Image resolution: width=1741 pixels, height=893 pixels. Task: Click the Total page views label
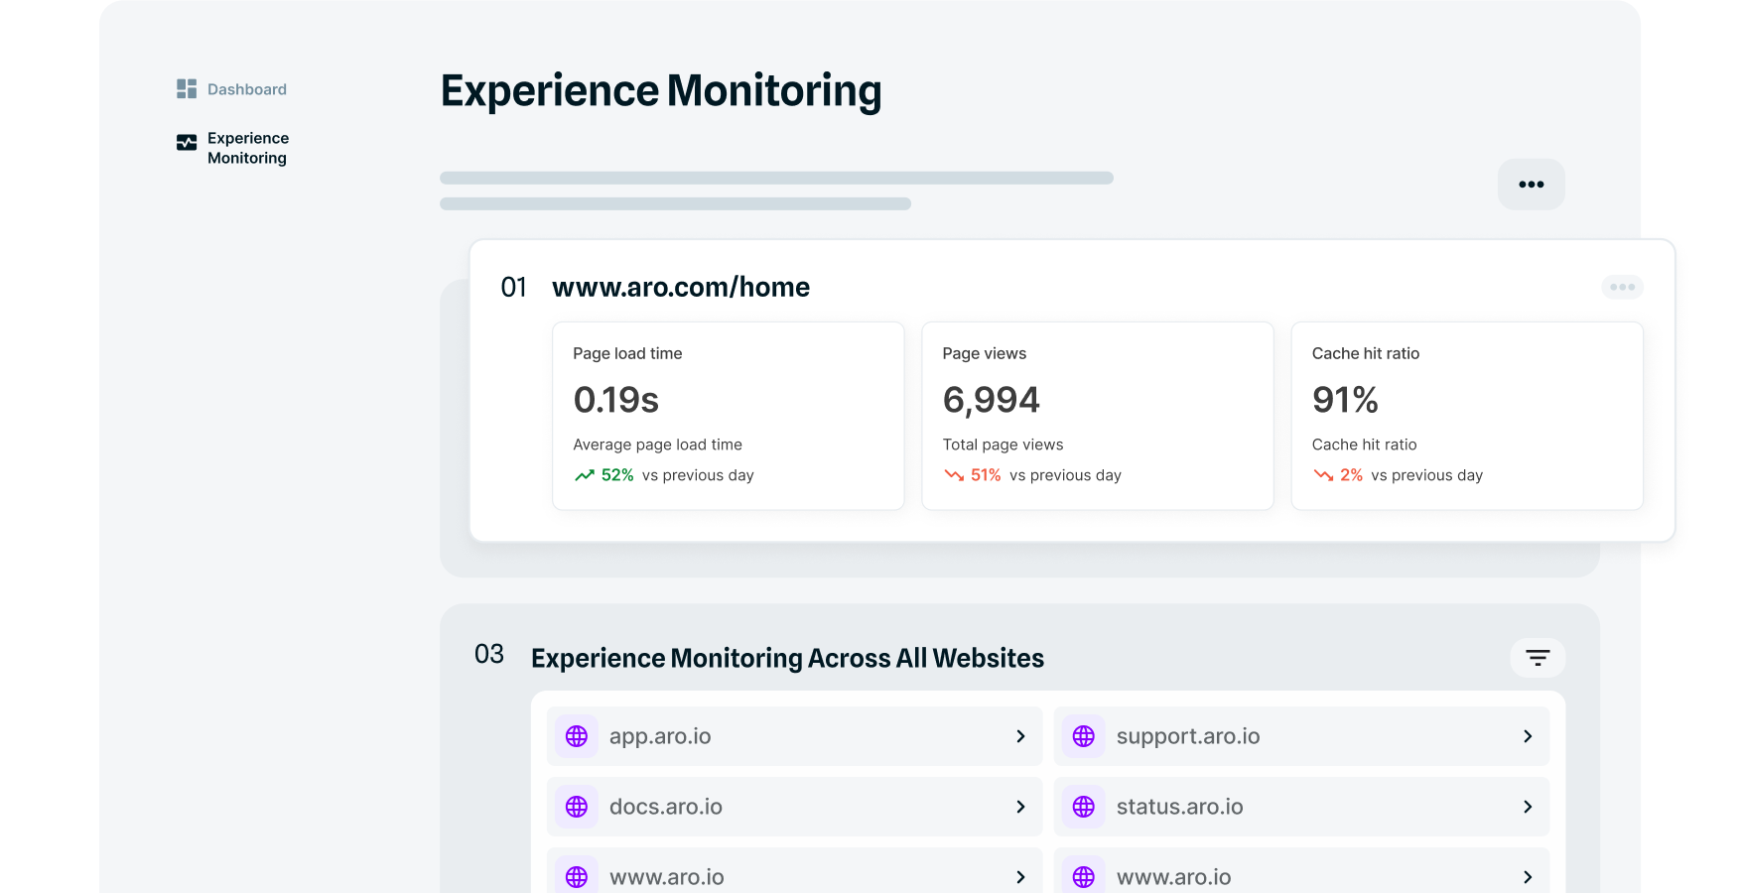click(x=1003, y=445)
